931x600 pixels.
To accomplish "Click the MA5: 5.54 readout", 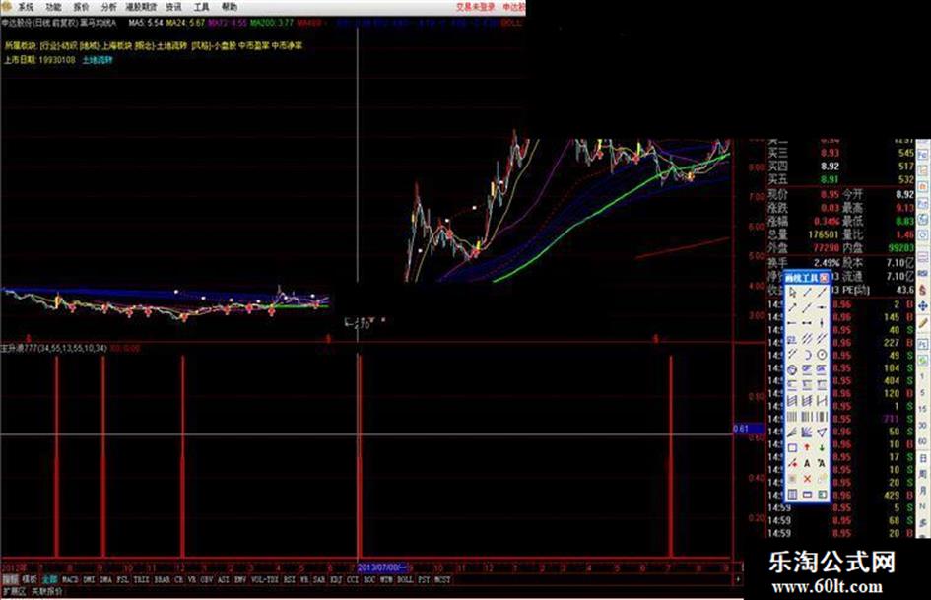I will [x=146, y=23].
